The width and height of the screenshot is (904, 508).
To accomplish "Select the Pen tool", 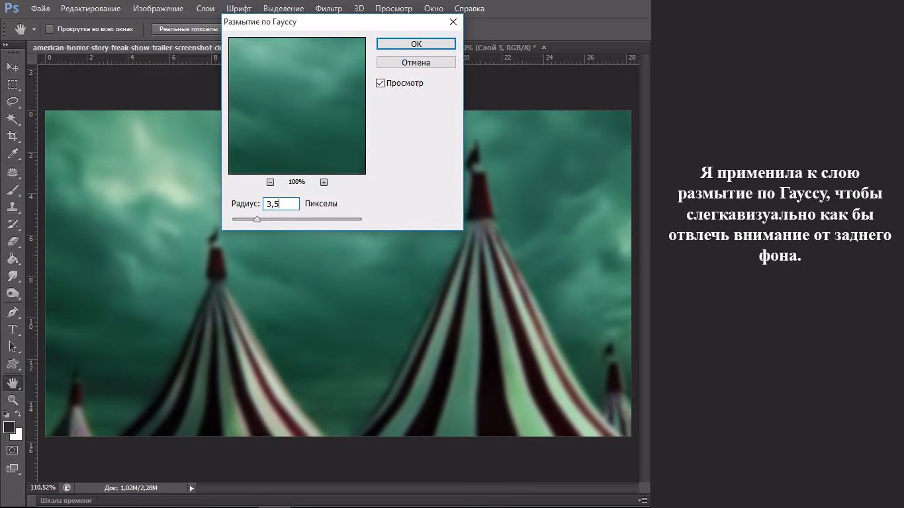I will coord(13,312).
